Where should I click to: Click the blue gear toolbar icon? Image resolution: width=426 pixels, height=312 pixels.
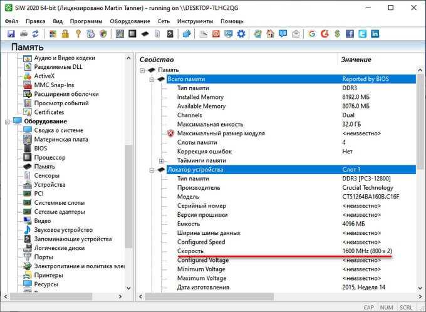click(241, 34)
